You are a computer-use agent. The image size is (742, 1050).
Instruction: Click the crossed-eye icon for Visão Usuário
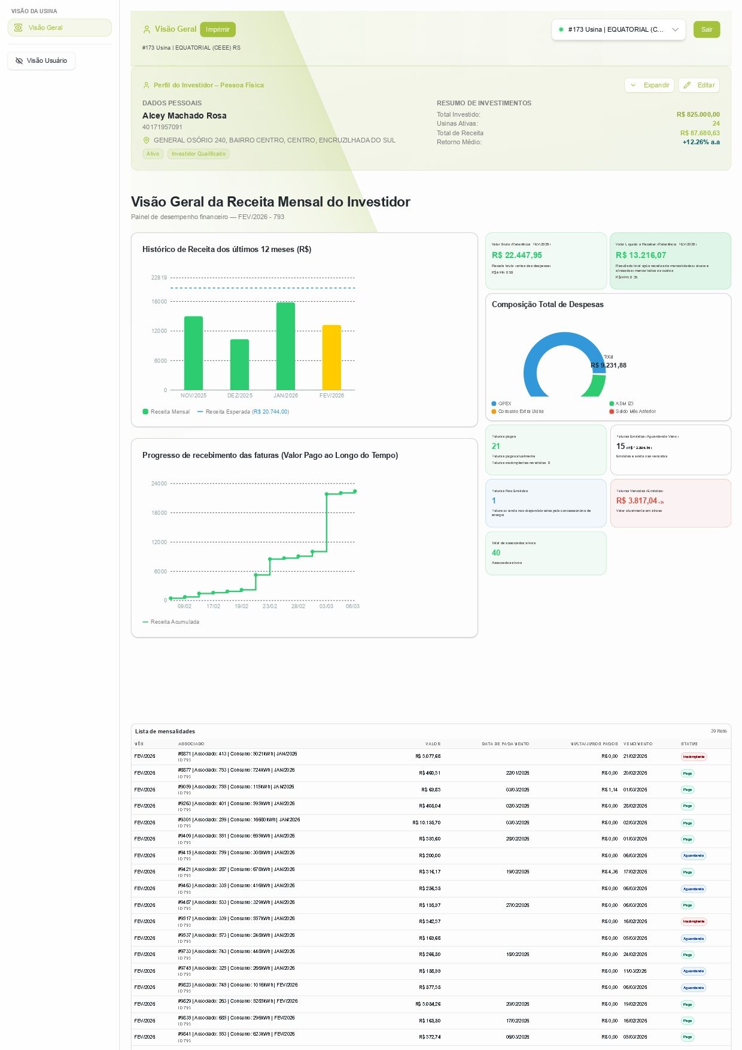click(x=19, y=60)
